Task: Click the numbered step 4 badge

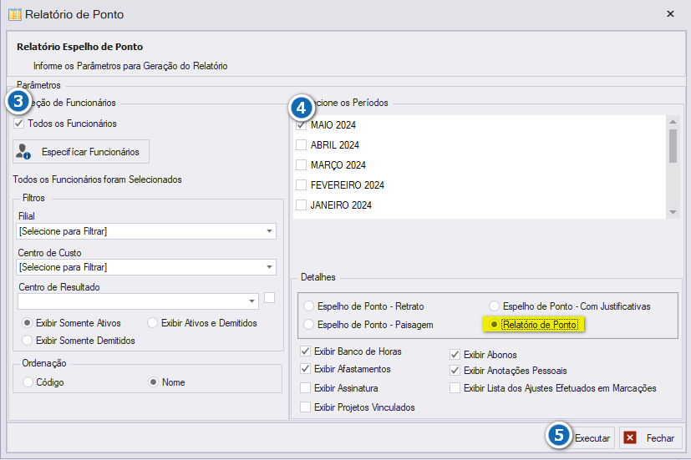Action: (301, 108)
